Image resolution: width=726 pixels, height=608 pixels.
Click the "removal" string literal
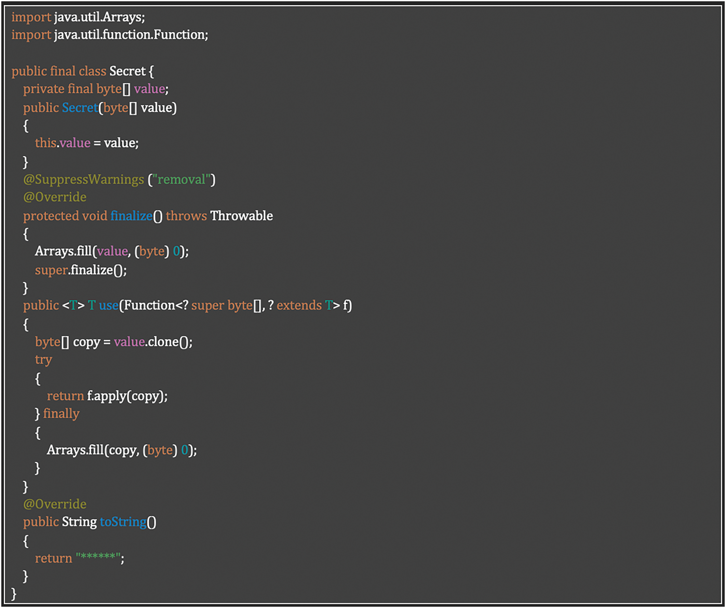click(181, 180)
